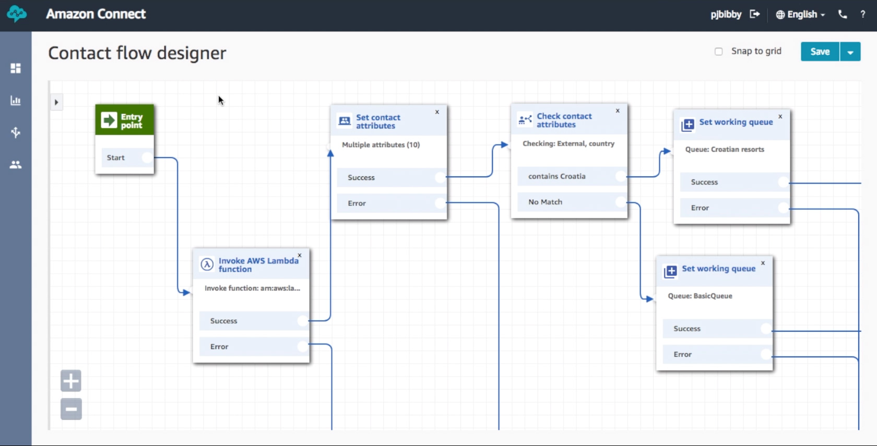
Task: Remove the Check contact attributes block
Action: click(x=618, y=111)
